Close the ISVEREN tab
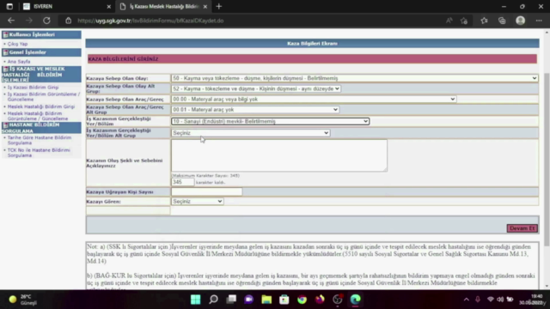550x309 pixels. pos(109,6)
